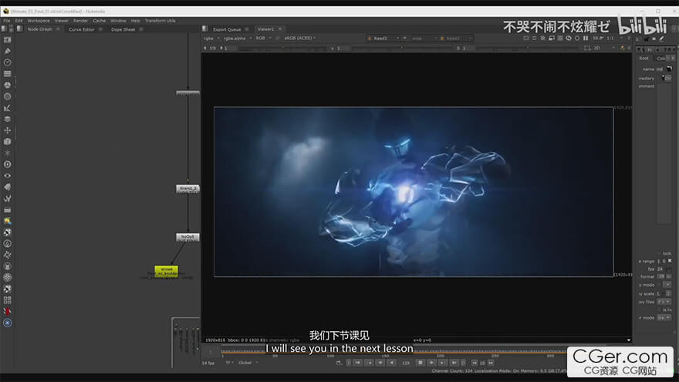Play forward on the timeline
The width and height of the screenshot is (679, 382).
[431, 363]
